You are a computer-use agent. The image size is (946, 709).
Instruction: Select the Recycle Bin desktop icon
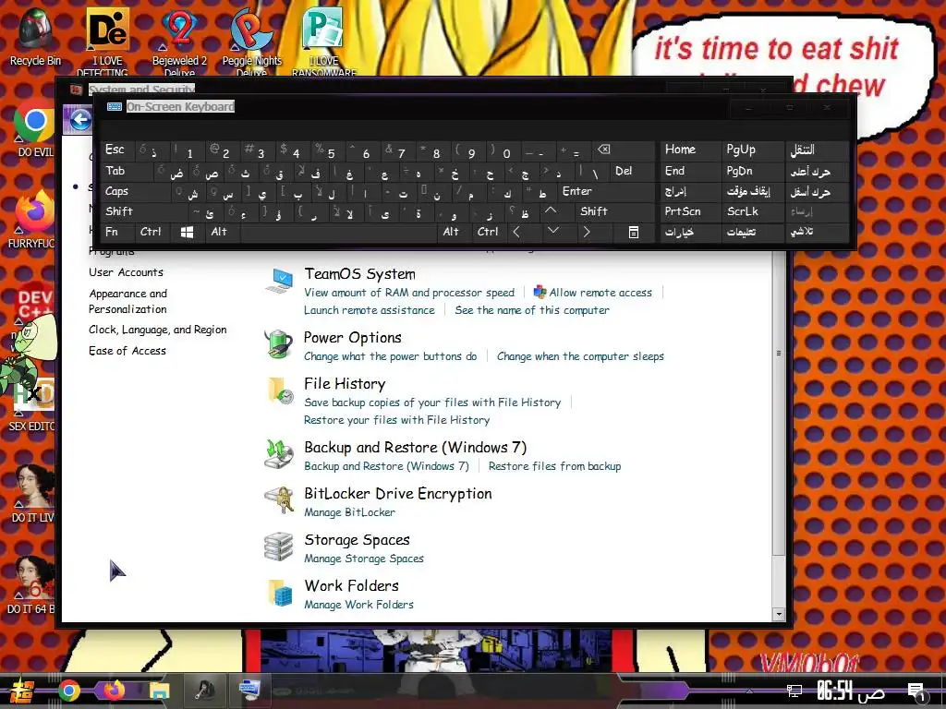tap(35, 36)
